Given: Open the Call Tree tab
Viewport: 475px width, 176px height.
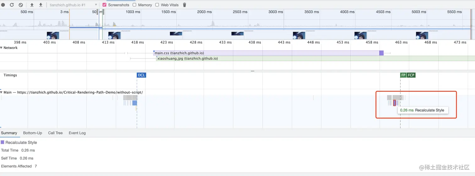Looking at the screenshot, I should 55,133.
